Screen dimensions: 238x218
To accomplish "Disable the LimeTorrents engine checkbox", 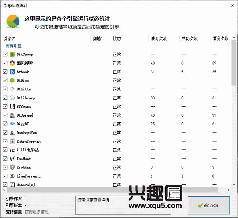I will pyautogui.click(x=5, y=176).
